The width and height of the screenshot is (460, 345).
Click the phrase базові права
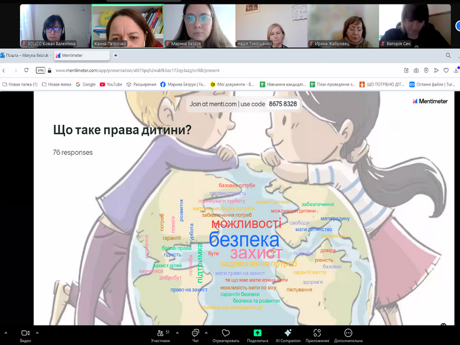click(x=177, y=248)
